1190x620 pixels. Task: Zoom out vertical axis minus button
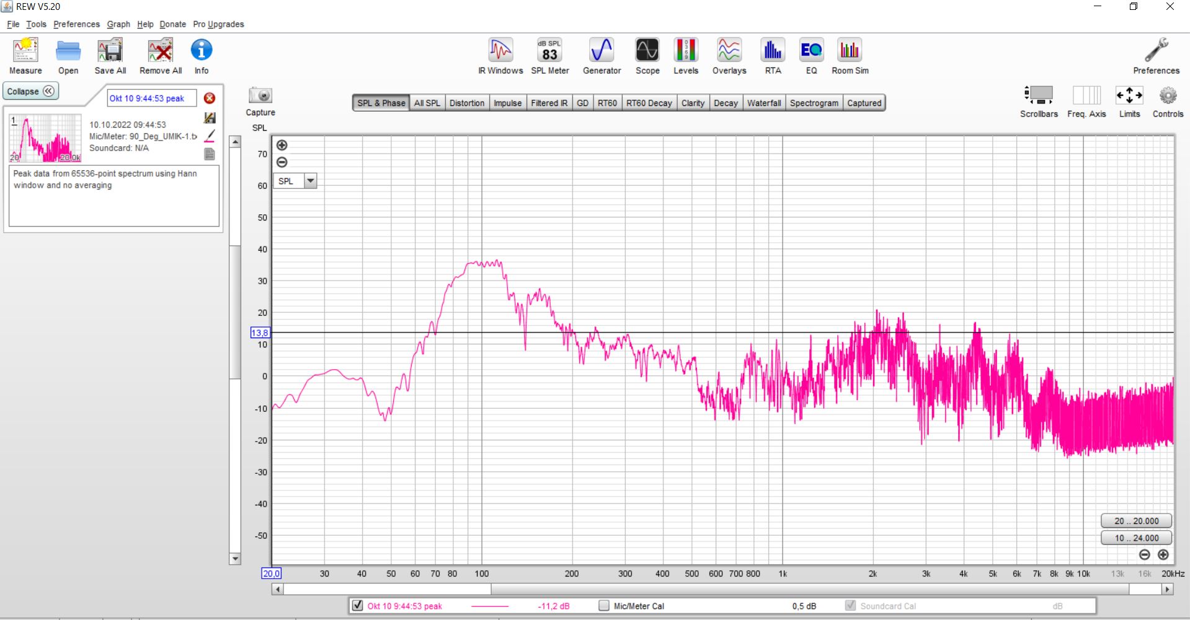click(282, 162)
